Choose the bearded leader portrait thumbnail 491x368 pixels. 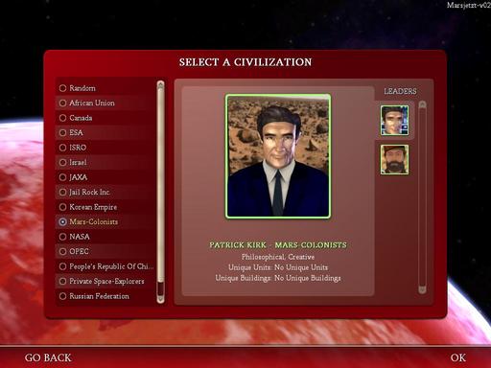(394, 159)
